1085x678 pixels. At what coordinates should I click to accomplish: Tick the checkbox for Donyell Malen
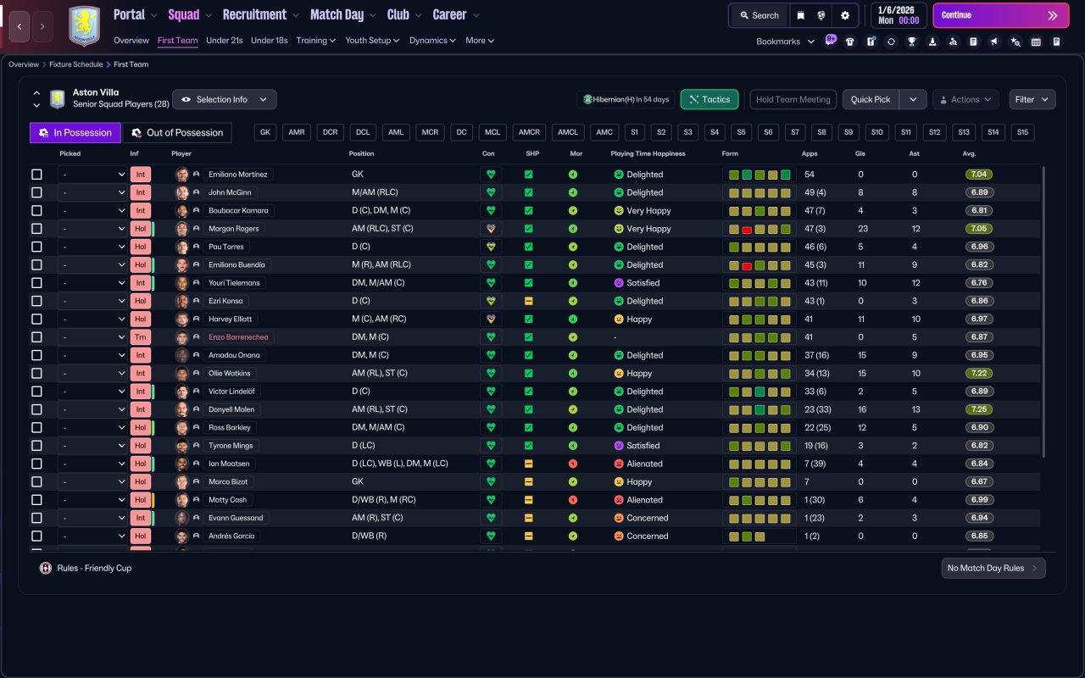(x=36, y=409)
